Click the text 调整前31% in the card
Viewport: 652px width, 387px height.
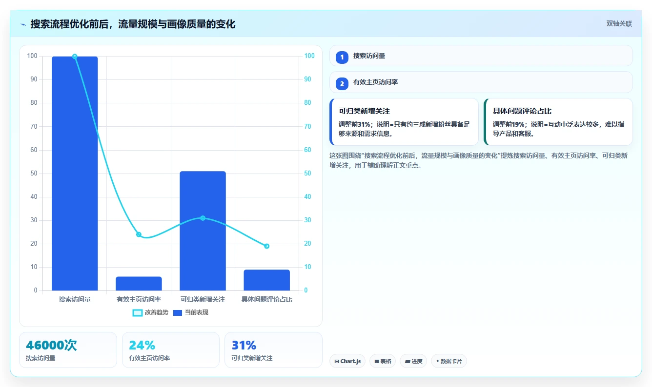[356, 124]
